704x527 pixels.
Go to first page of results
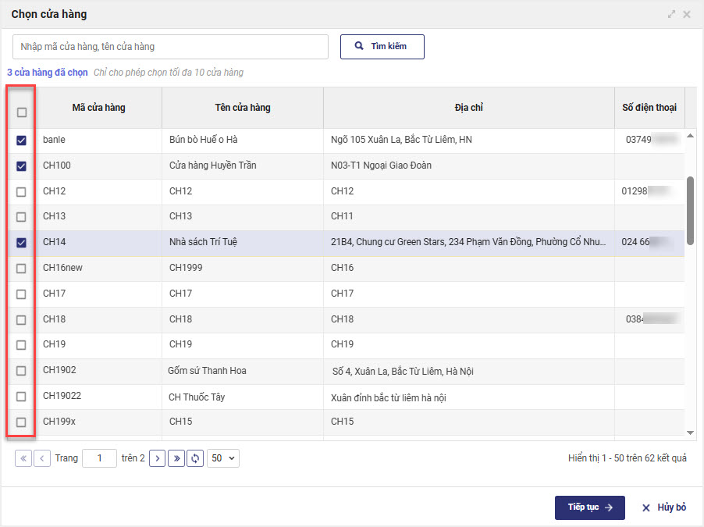coord(23,458)
